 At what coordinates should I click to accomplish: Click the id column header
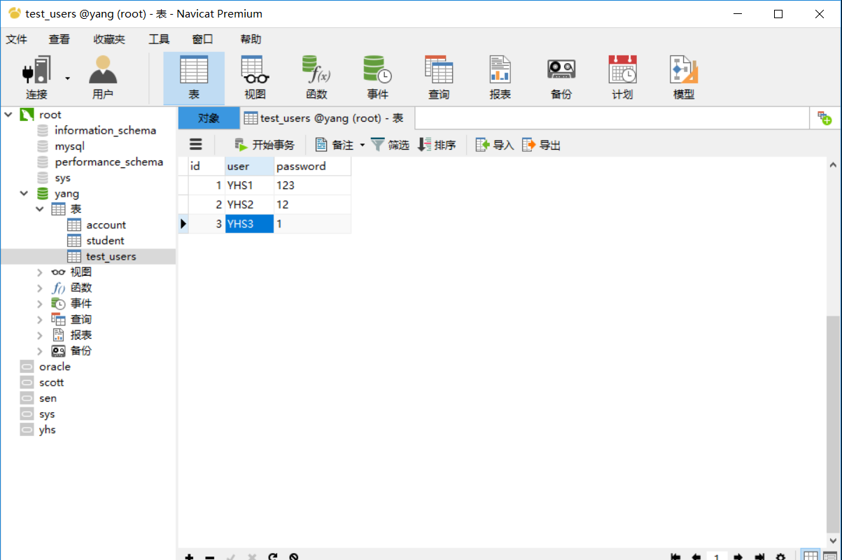(x=206, y=167)
